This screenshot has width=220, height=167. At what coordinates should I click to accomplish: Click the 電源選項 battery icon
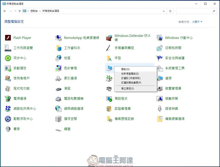coord(8,98)
